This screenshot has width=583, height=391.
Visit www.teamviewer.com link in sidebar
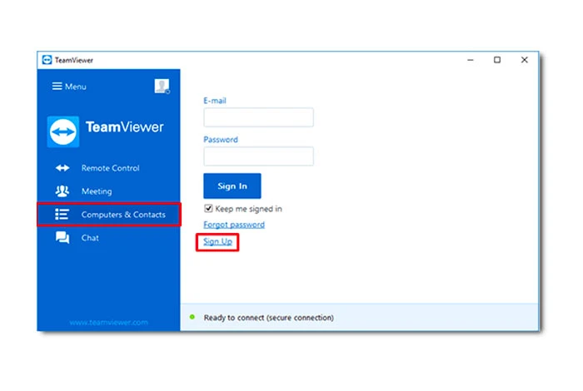[x=108, y=322]
